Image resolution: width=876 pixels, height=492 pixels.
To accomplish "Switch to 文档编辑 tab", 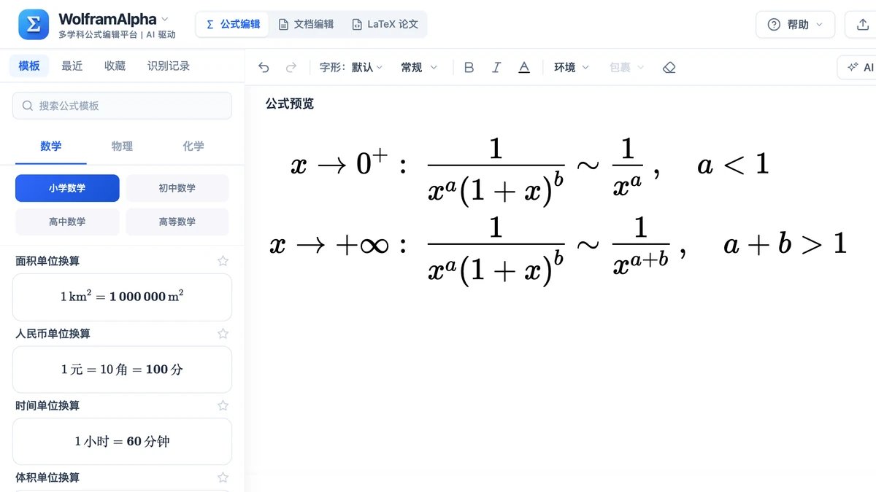I will coord(306,24).
